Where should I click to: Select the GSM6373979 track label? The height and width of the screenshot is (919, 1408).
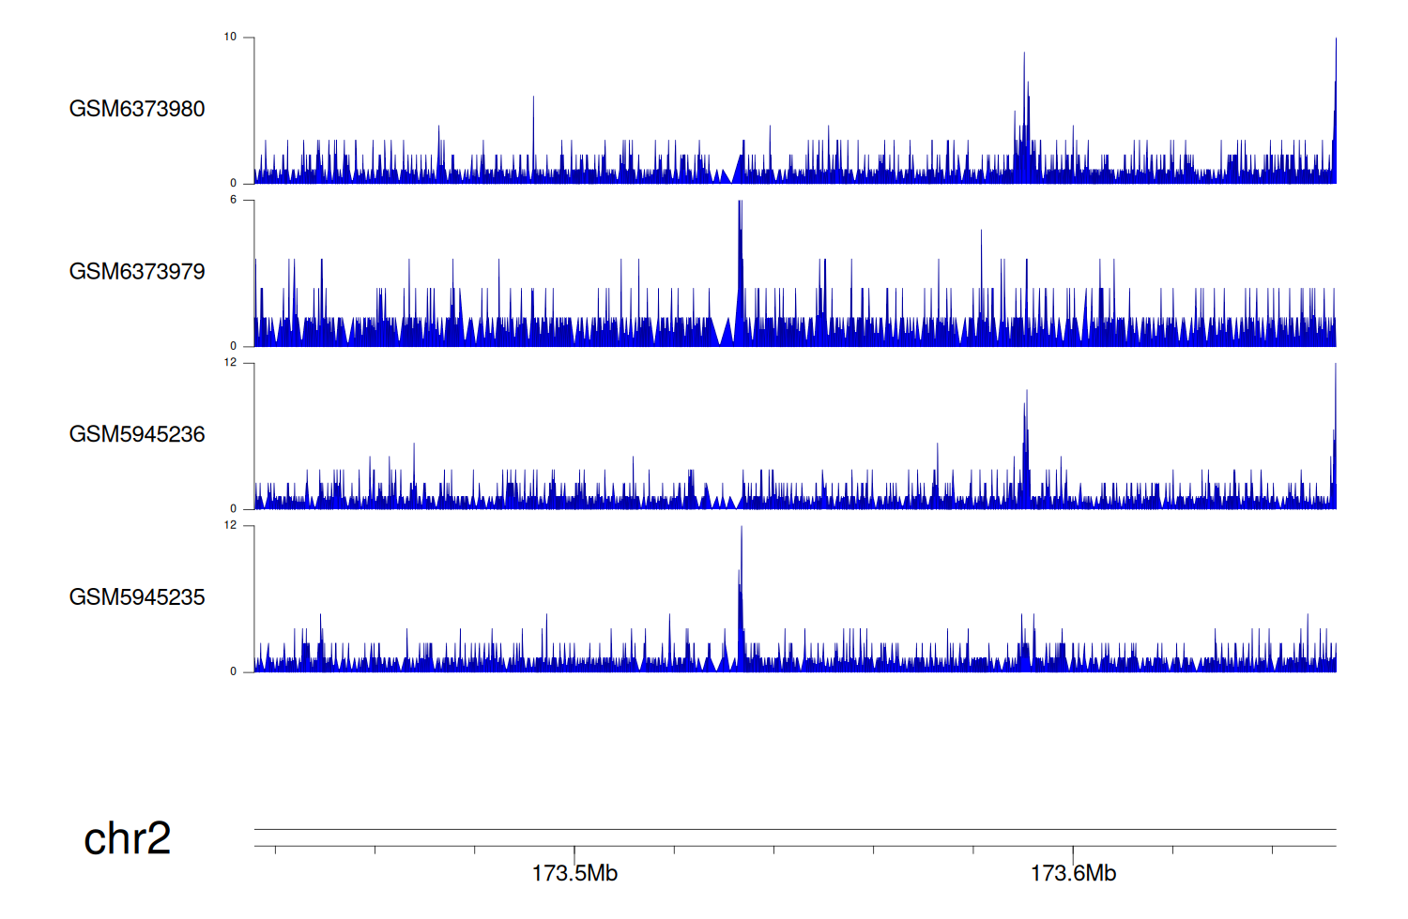point(137,272)
